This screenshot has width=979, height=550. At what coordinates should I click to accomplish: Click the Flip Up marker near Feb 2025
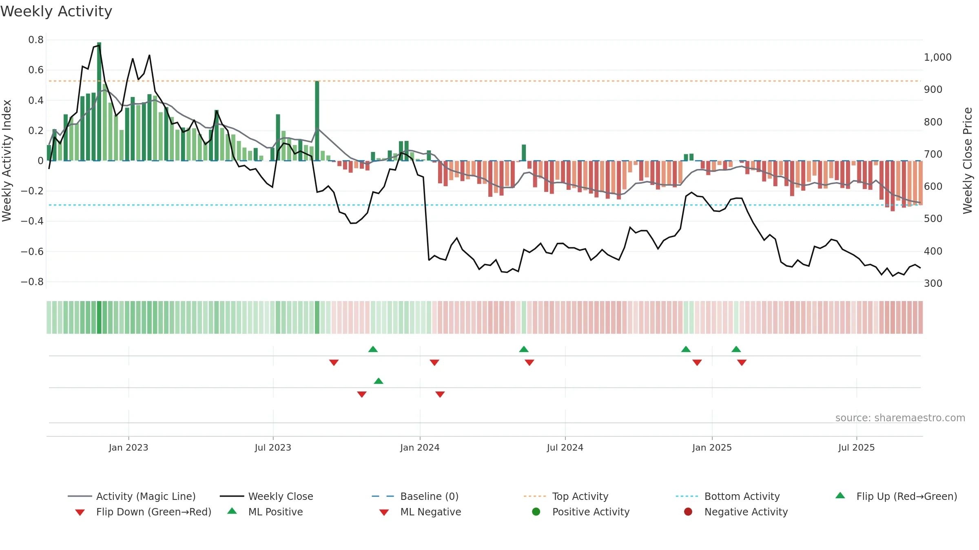(x=736, y=349)
